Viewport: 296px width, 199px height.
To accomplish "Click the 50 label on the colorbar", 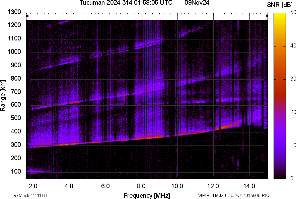I will (293, 12).
